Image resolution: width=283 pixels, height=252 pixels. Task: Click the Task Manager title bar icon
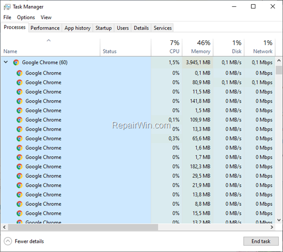(7, 7)
